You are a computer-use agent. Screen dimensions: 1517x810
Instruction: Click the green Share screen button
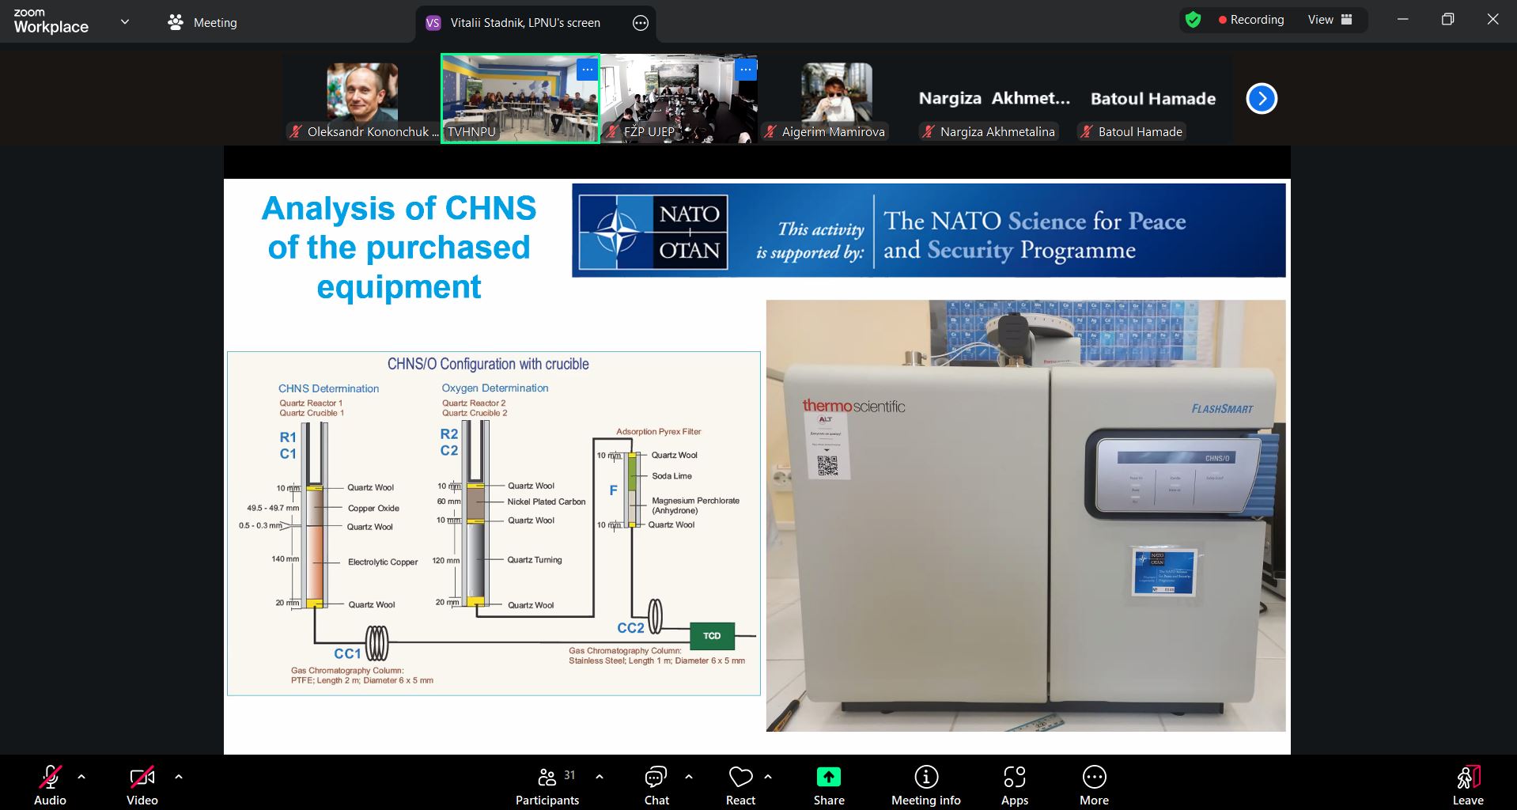(x=828, y=785)
